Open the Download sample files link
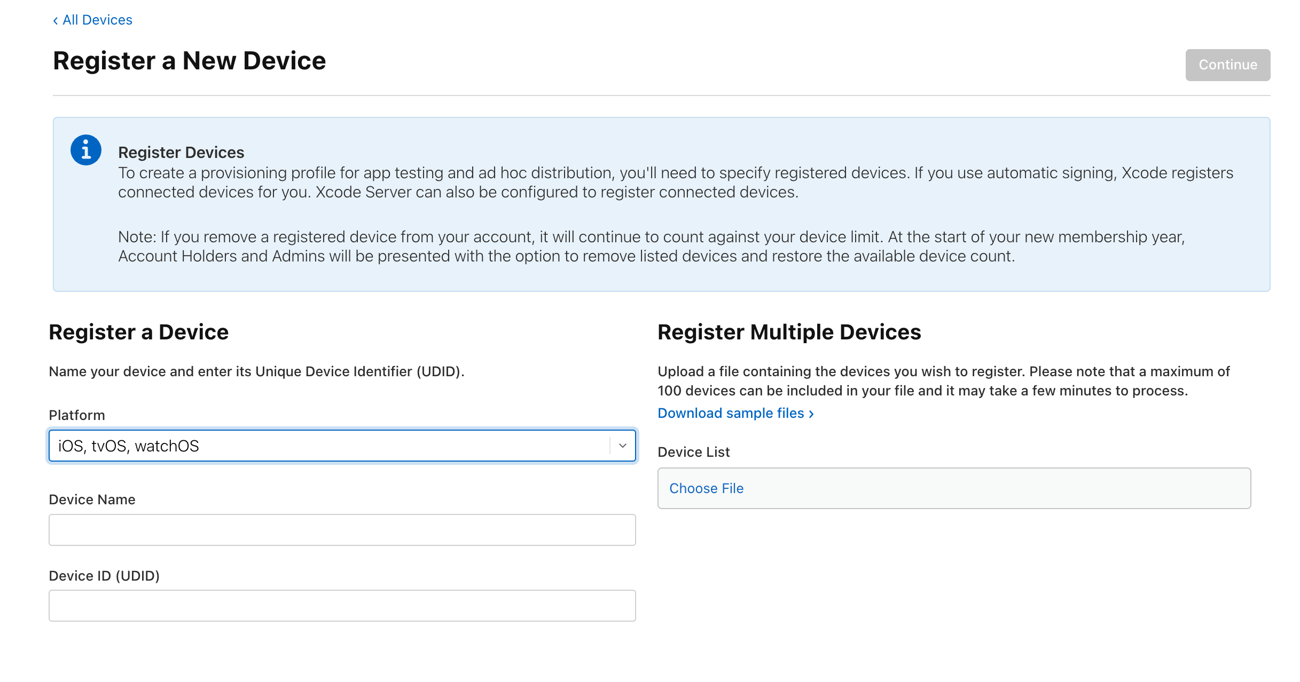The width and height of the screenshot is (1300, 682). pyautogui.click(x=730, y=414)
